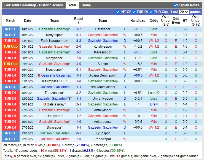
Task: Select the Total tab
Action: [x=72, y=5]
